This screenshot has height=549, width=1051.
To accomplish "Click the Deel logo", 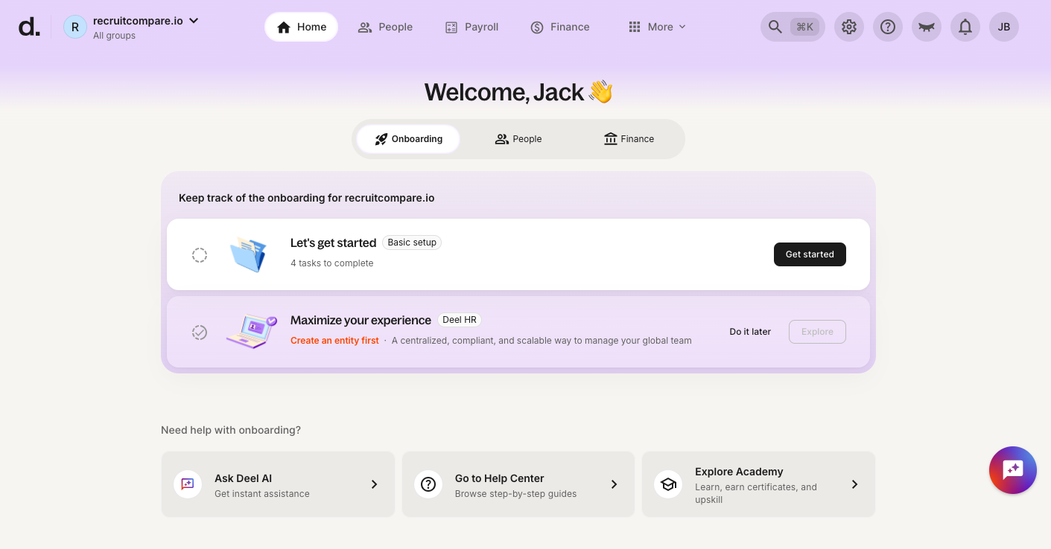I will point(29,27).
